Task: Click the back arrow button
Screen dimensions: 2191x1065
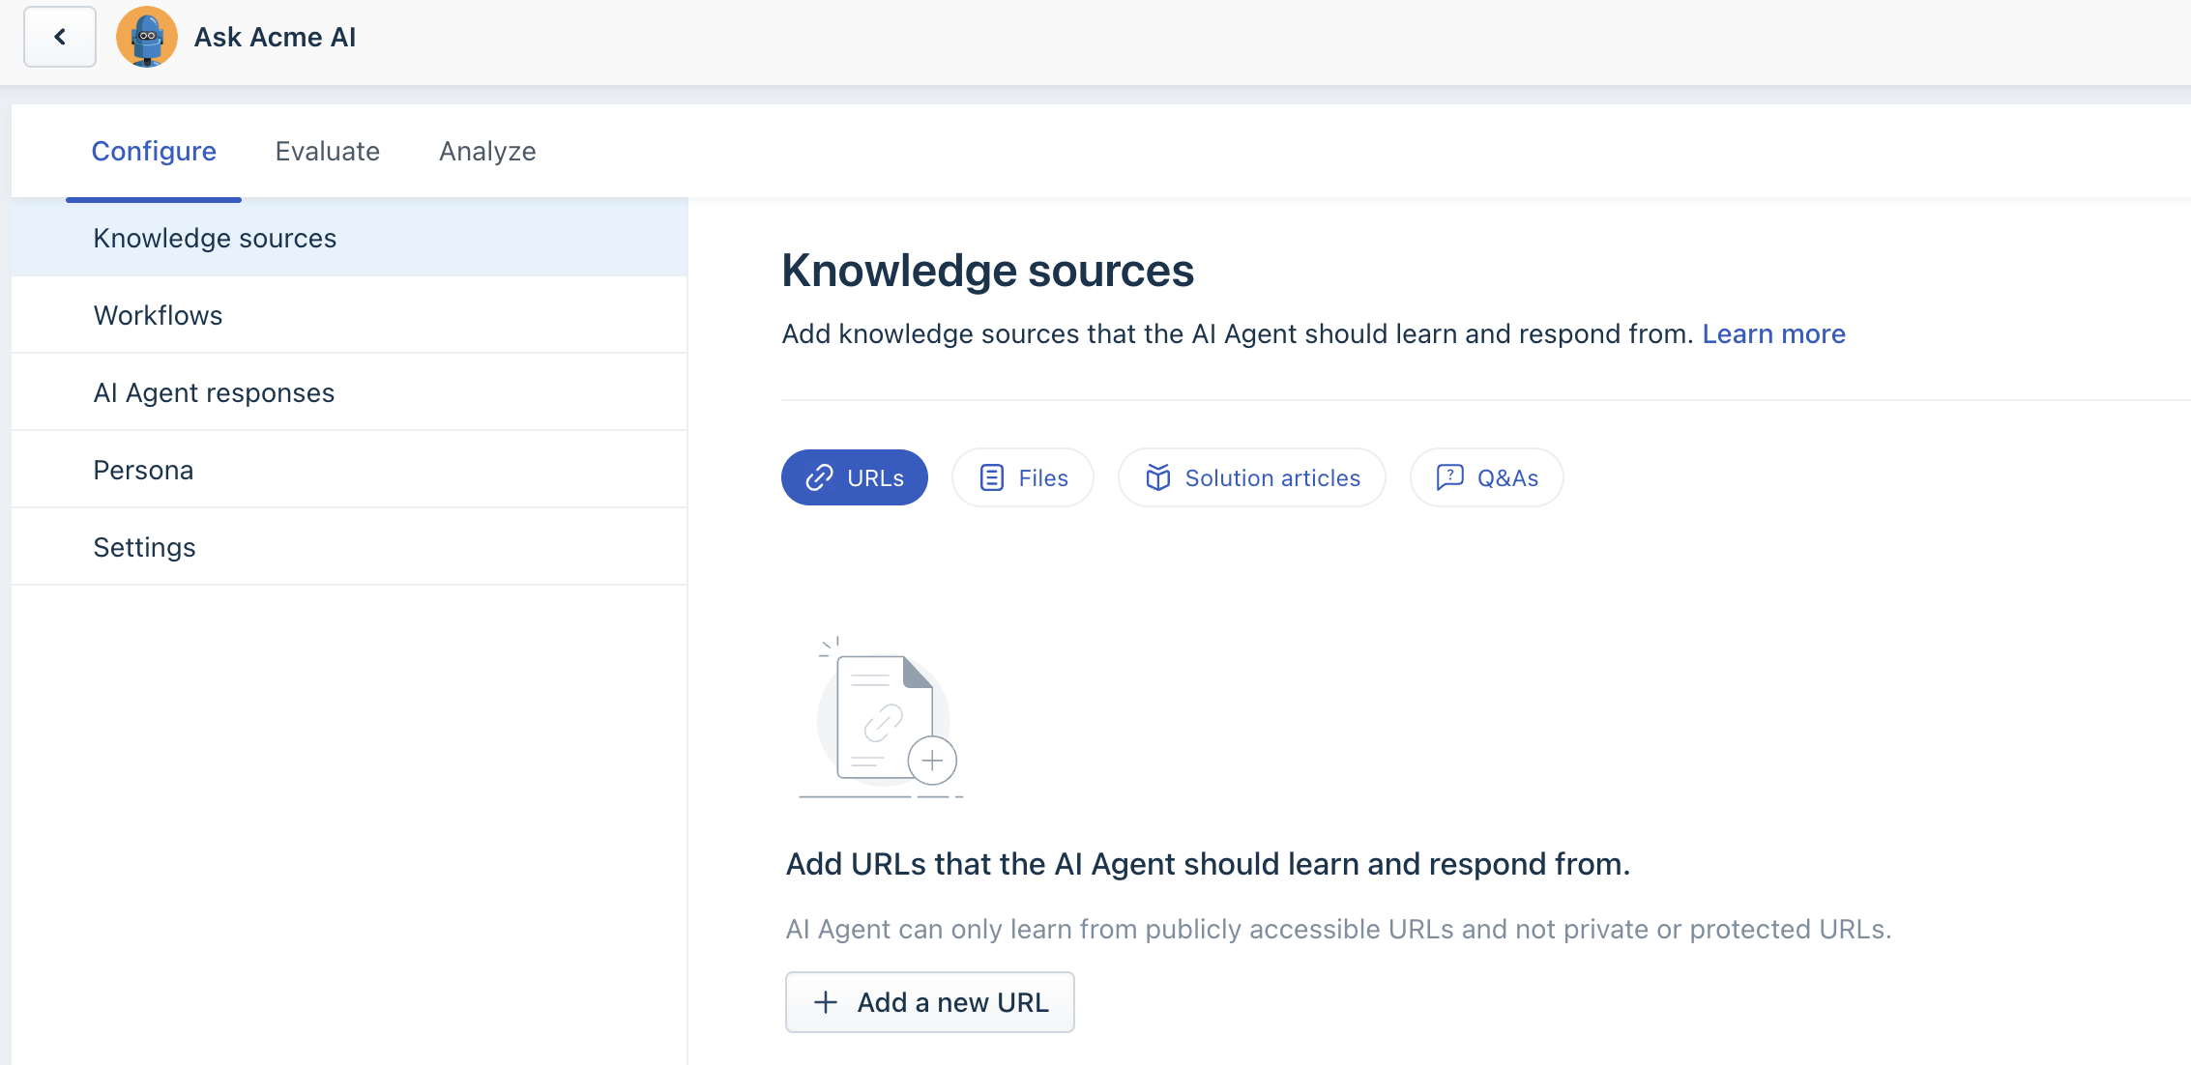Action: coord(60,37)
